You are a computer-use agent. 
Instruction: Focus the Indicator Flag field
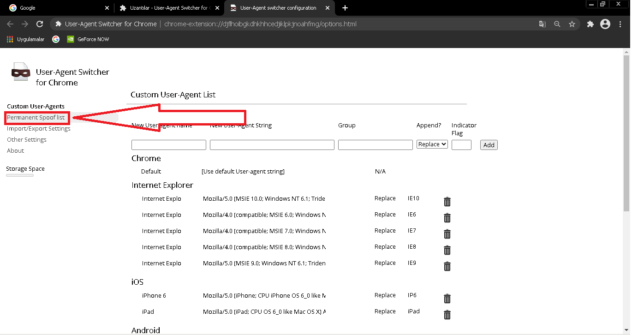tap(461, 145)
